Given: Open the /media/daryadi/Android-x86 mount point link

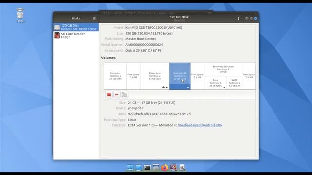Looking at the screenshot, I should coord(199,125).
